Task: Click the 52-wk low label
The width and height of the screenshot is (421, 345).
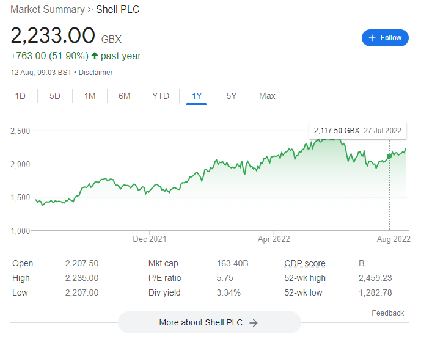Action: (304, 292)
